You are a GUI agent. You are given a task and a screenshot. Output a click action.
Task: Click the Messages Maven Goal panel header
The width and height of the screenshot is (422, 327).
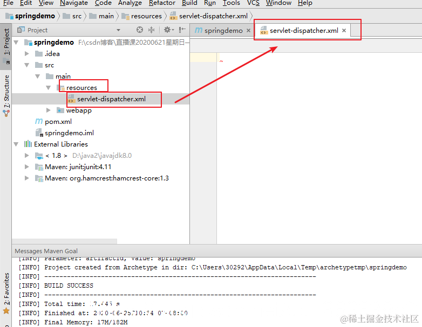click(46, 251)
